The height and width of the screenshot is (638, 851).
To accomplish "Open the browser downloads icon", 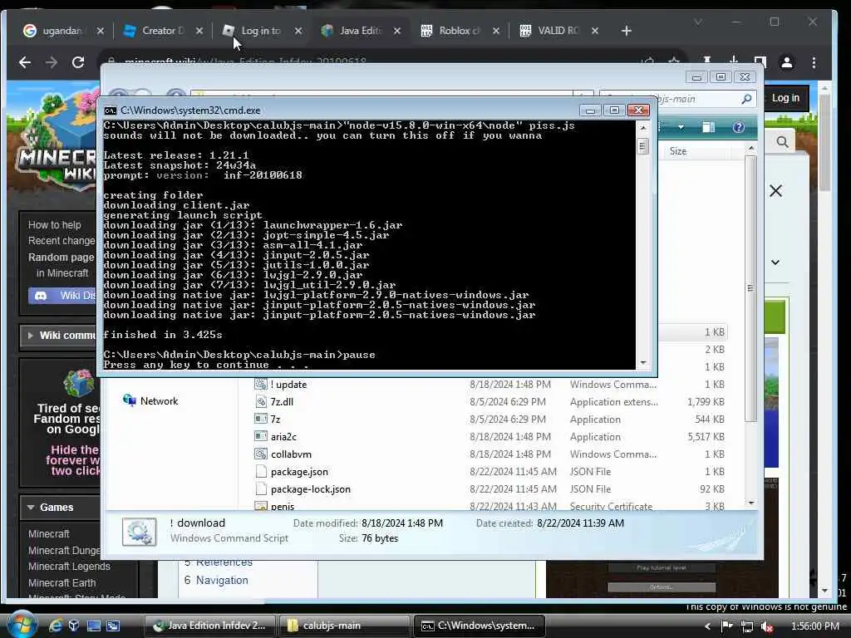I will [734, 61].
